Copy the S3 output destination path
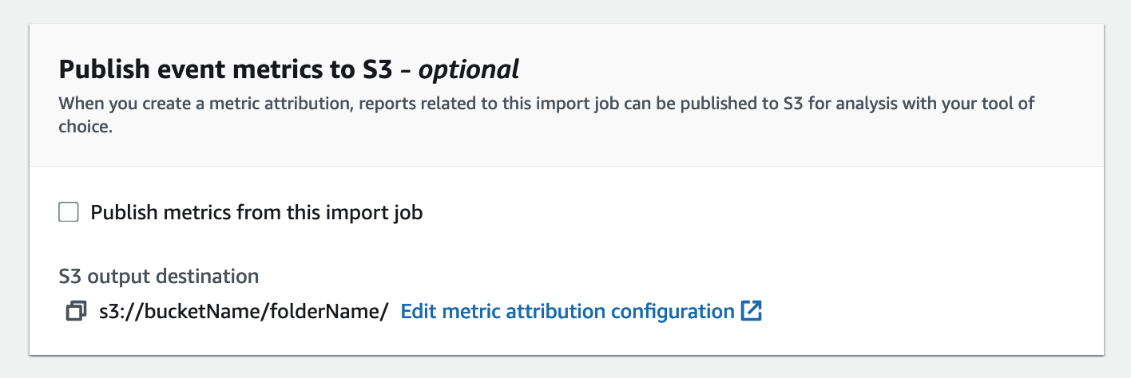The image size is (1131, 378). coord(76,311)
